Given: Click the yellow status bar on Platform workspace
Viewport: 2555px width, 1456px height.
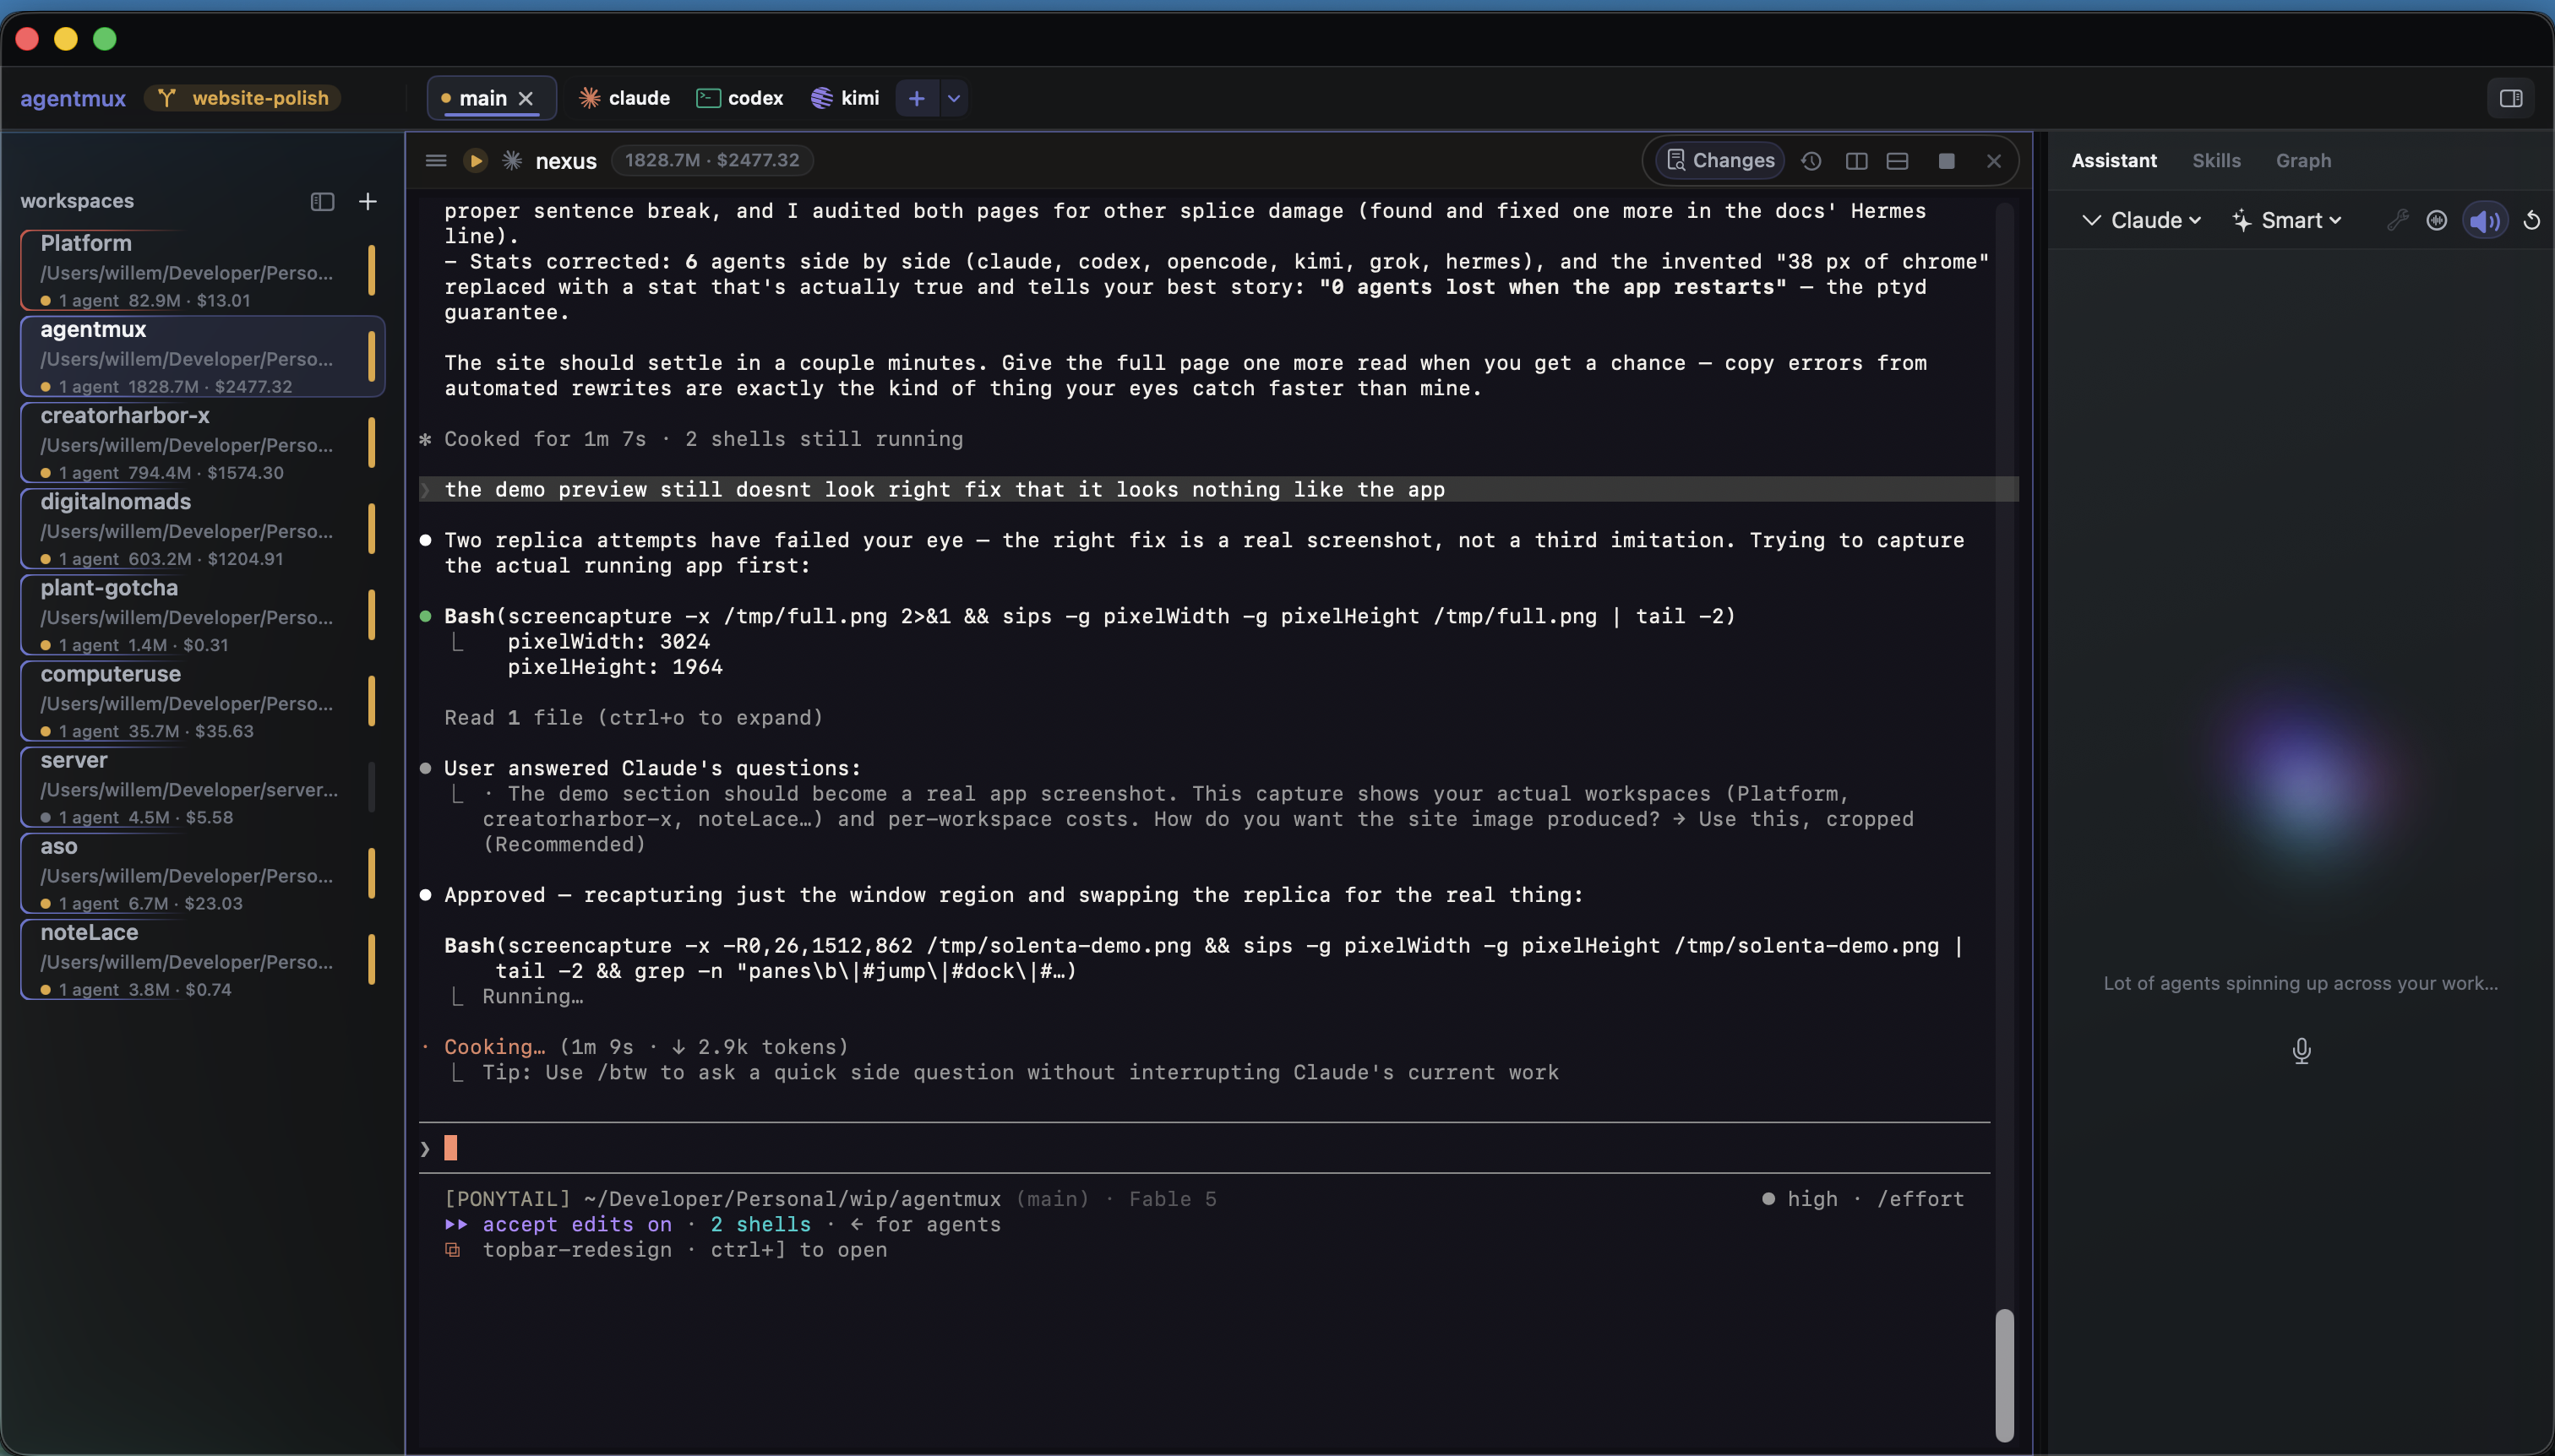Looking at the screenshot, I should pos(371,270).
